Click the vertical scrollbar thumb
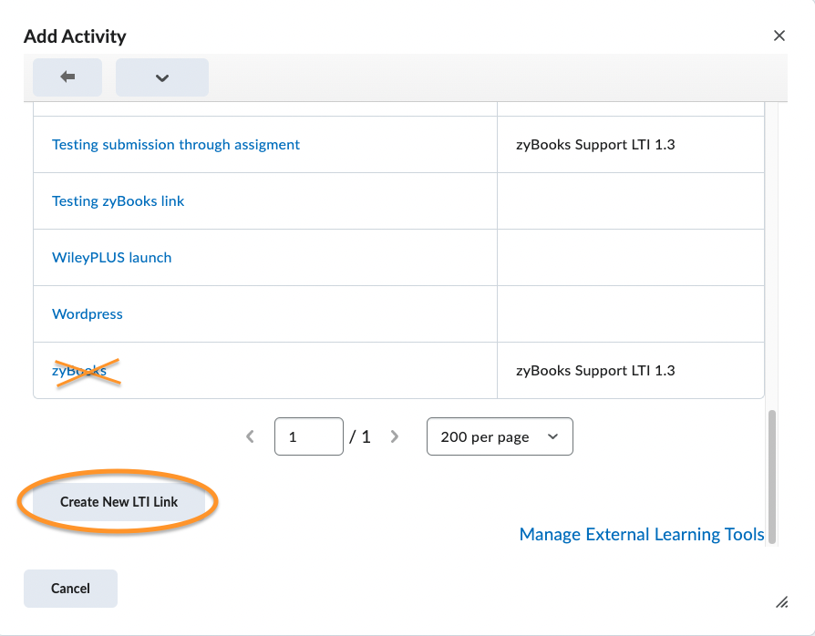This screenshot has width=815, height=636. [772, 477]
